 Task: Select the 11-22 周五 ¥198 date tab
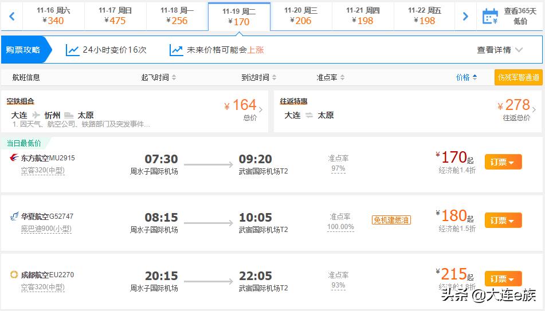(x=425, y=16)
